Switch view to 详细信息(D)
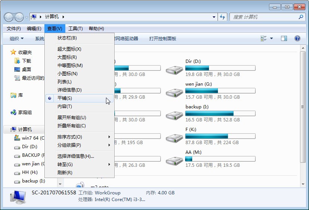 click(79, 90)
